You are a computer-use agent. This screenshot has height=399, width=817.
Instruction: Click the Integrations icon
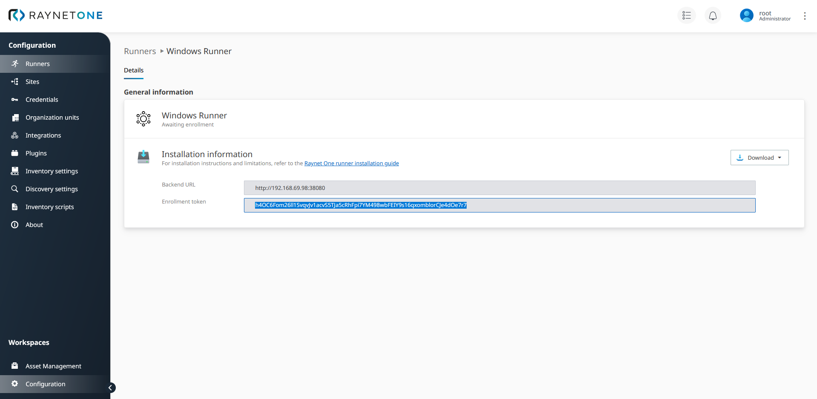(15, 135)
